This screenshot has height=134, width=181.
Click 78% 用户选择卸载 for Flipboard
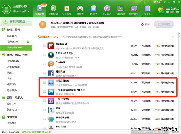click(x=164, y=46)
